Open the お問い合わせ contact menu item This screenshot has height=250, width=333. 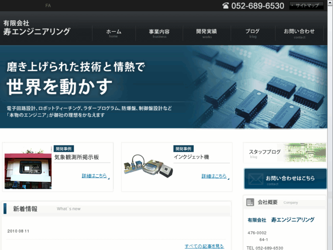point(299,33)
